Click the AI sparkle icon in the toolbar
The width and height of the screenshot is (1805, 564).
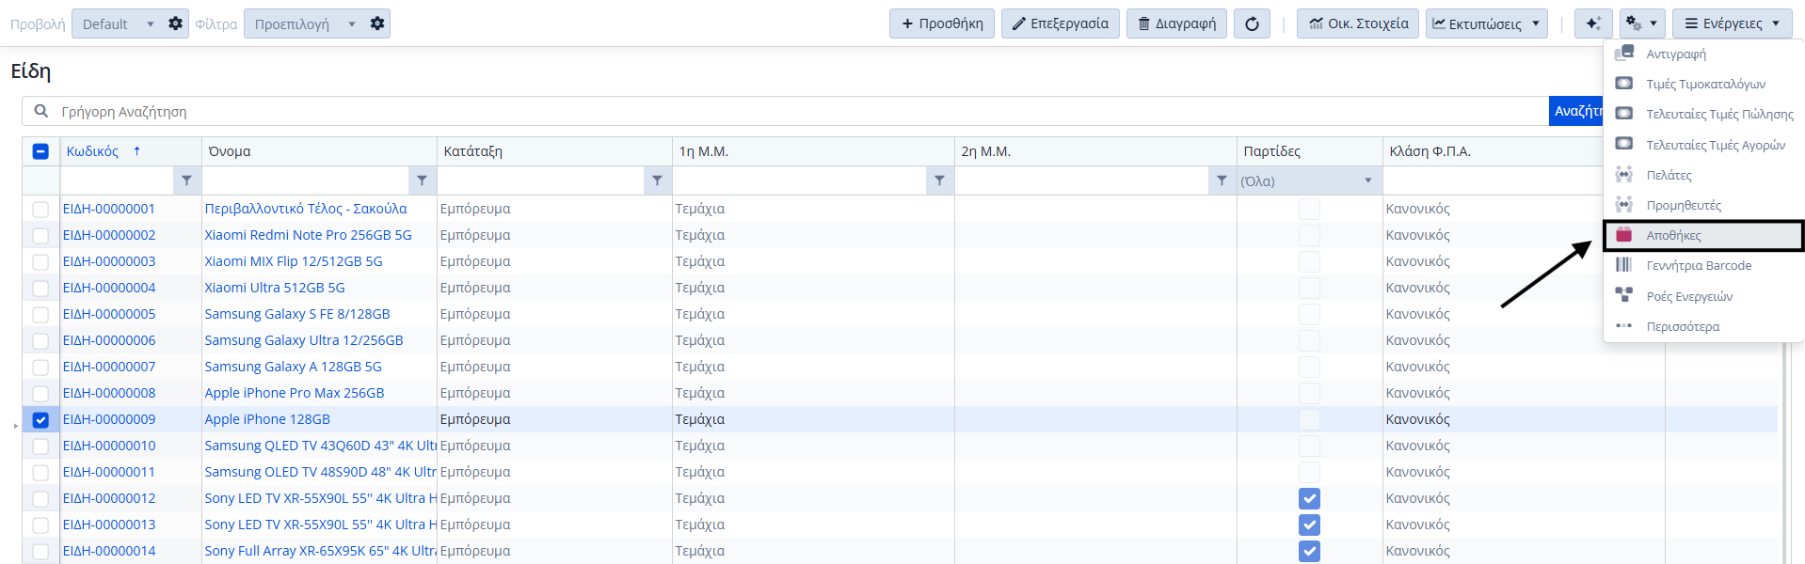[1592, 23]
